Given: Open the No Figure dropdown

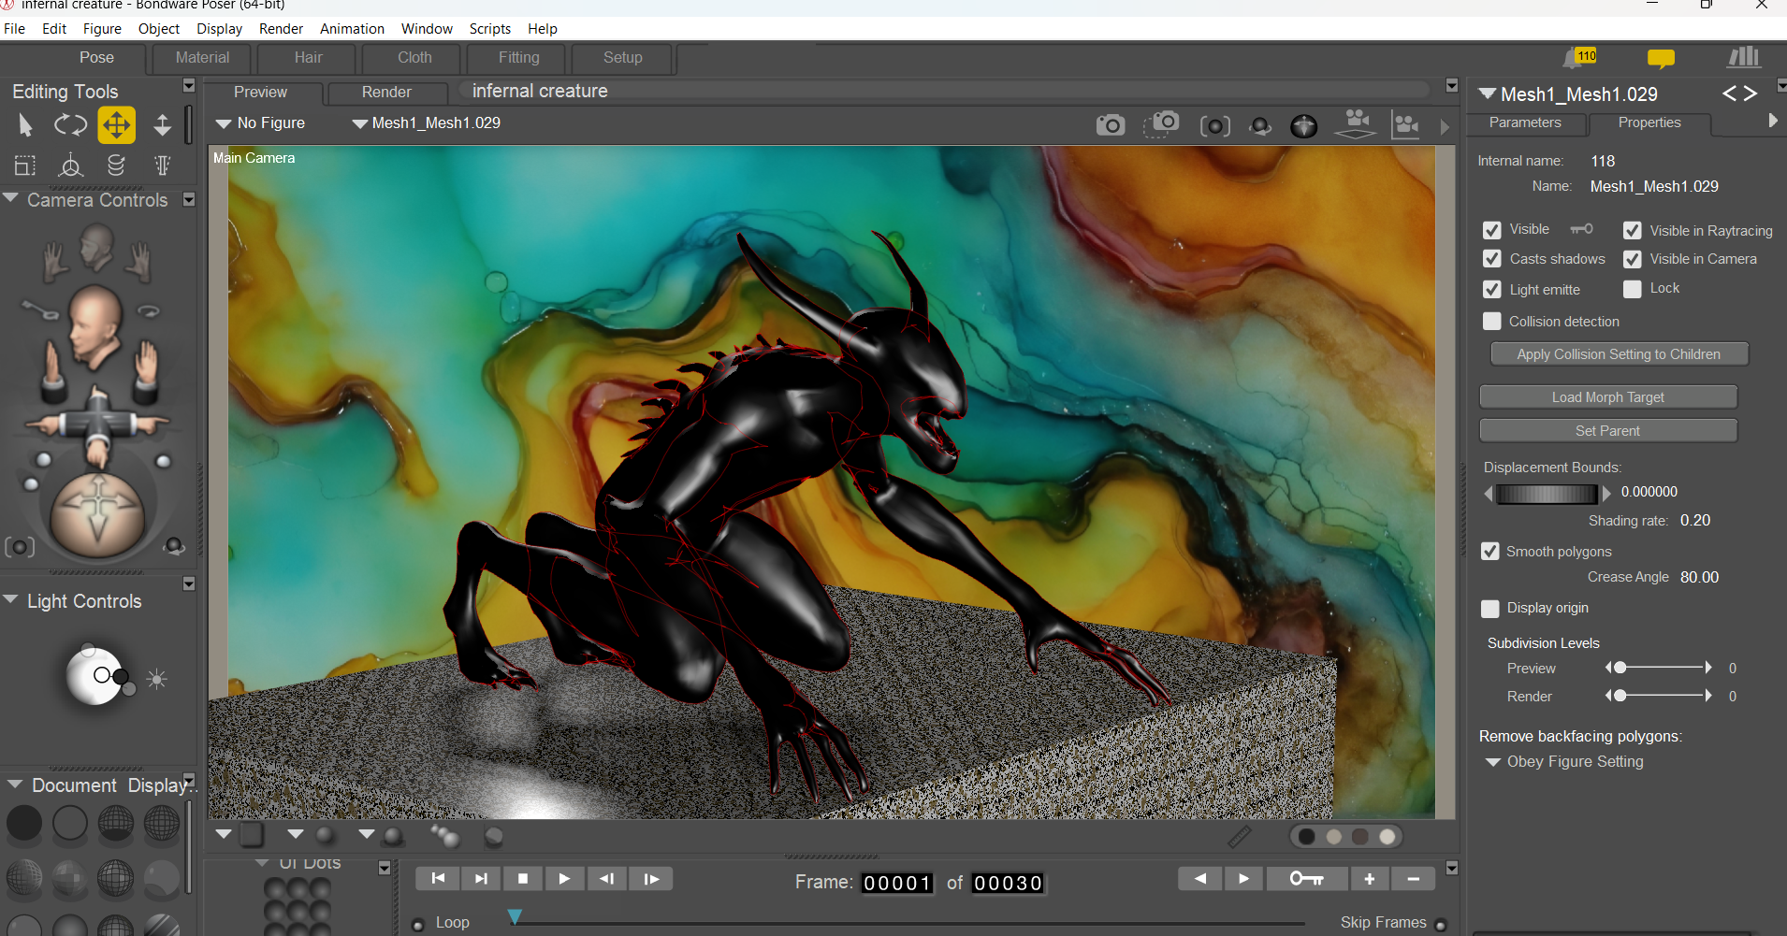Looking at the screenshot, I should click(260, 123).
